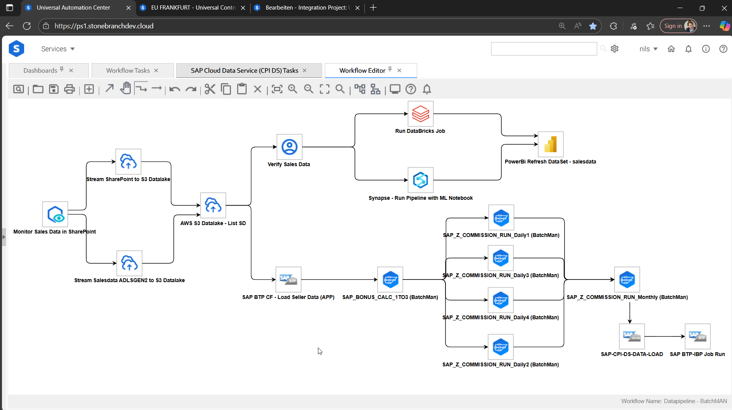The width and height of the screenshot is (732, 410).
Task: Click the Sign in button
Action: point(678,26)
